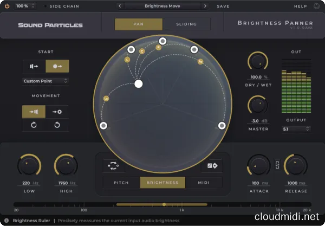Switch to the Pan tab
This screenshot has width=325, height=226.
click(x=138, y=24)
